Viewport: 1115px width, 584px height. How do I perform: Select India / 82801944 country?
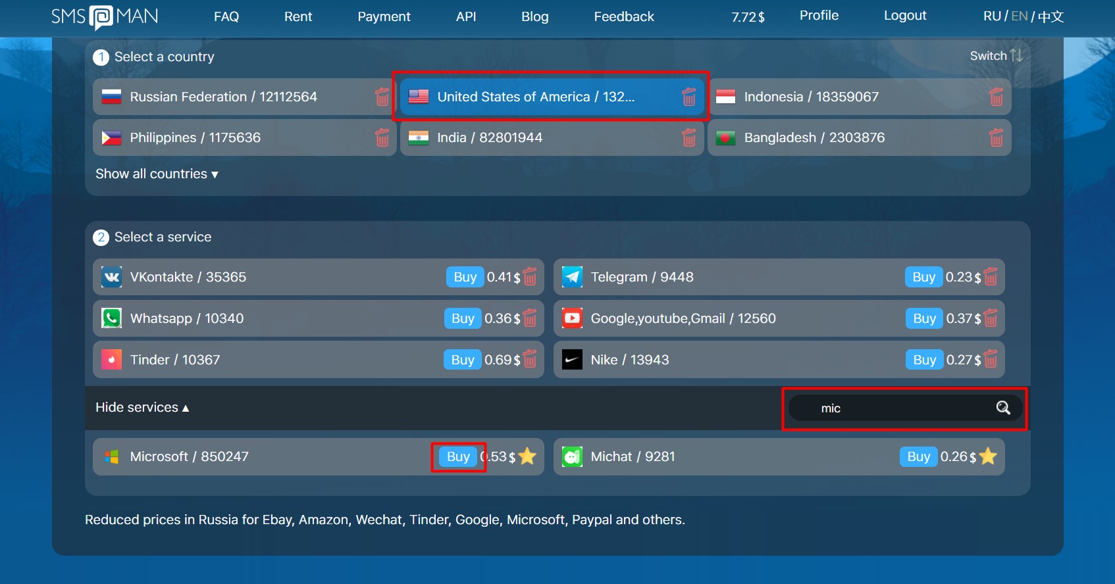click(552, 137)
